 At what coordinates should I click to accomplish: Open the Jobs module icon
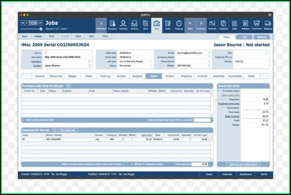point(157,25)
